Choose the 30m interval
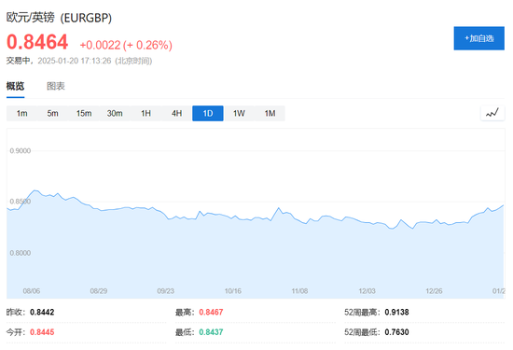 [115, 113]
